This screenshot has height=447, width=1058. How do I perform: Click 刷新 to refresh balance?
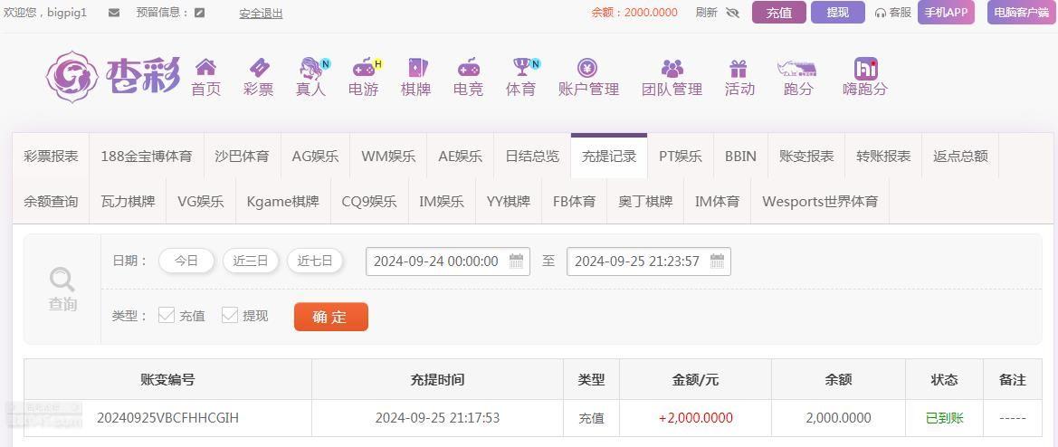tap(707, 12)
